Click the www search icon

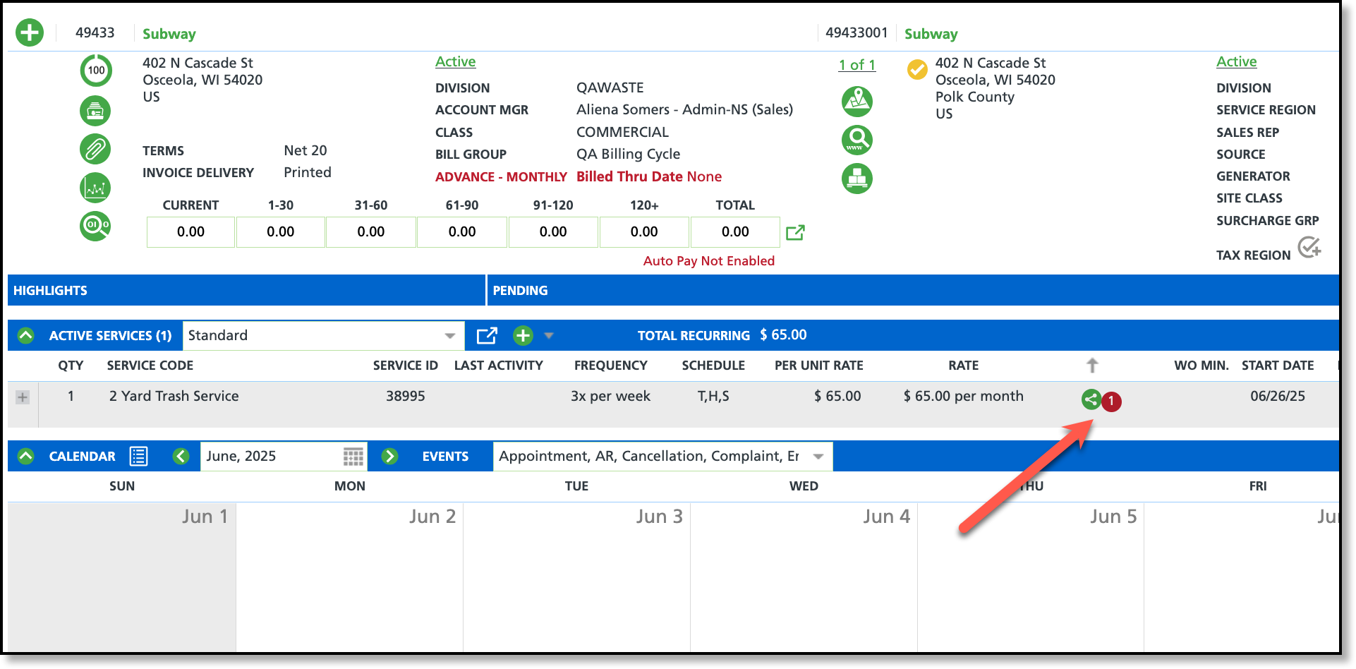pos(857,140)
